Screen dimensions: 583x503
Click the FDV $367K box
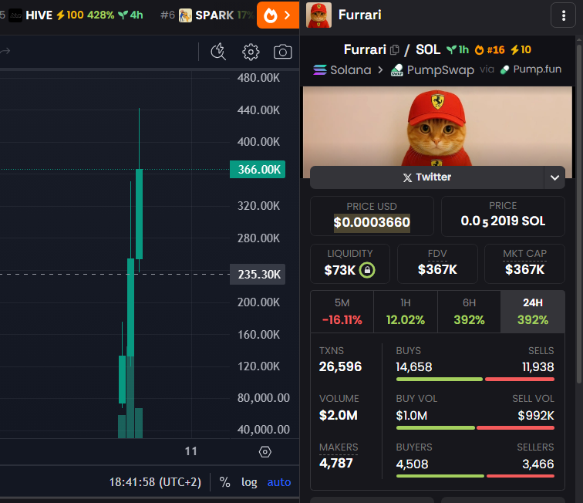pyautogui.click(x=437, y=263)
